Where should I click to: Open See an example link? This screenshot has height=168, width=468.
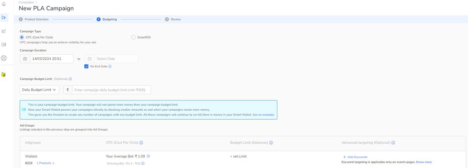[x=263, y=115]
